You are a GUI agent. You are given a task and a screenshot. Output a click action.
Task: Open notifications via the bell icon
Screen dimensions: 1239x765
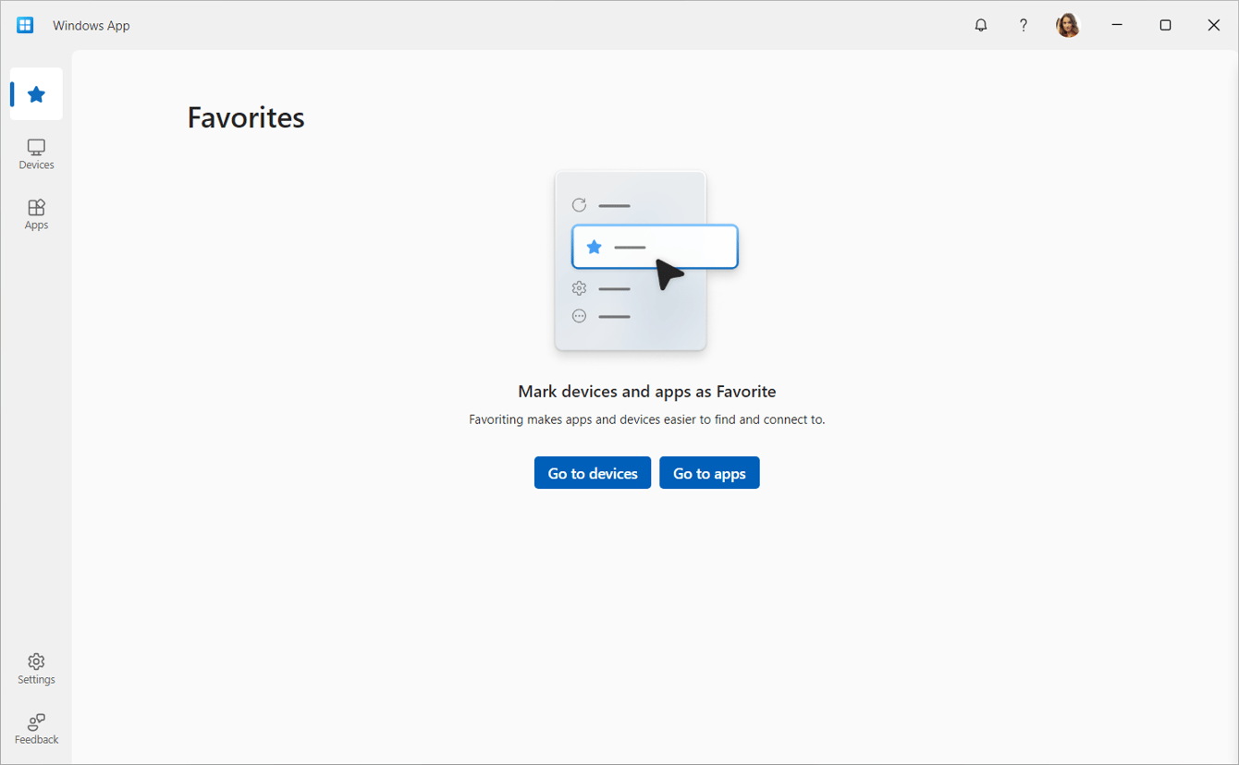980,25
